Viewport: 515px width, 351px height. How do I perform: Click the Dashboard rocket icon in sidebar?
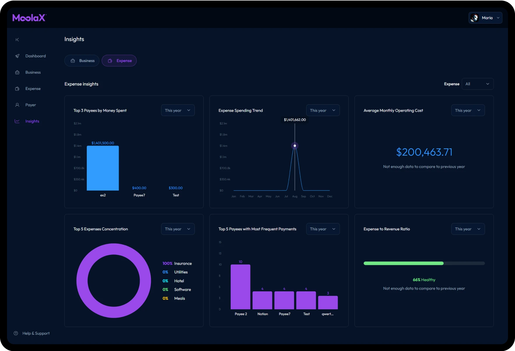coord(17,56)
